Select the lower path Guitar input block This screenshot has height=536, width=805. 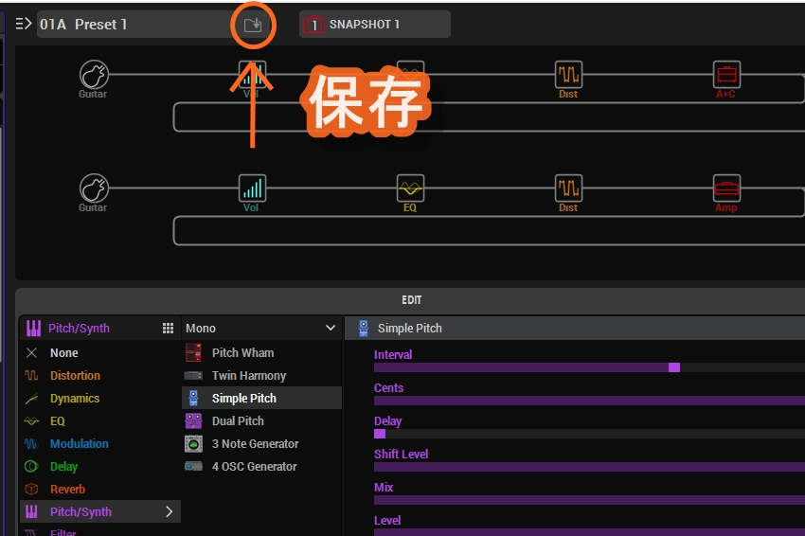93,188
